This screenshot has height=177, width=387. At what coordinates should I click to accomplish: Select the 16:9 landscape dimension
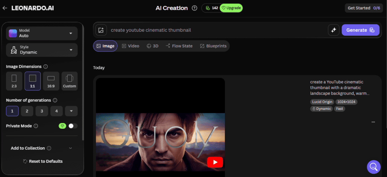tap(51, 81)
